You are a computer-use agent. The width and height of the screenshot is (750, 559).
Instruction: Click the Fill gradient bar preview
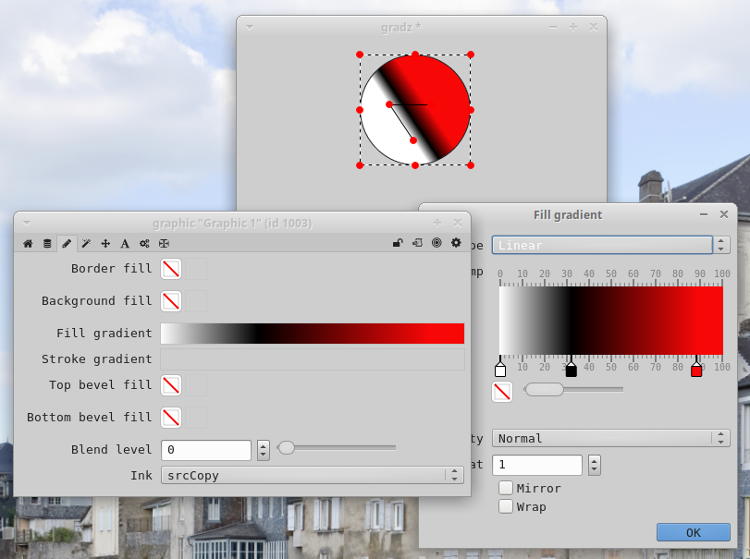tap(312, 334)
